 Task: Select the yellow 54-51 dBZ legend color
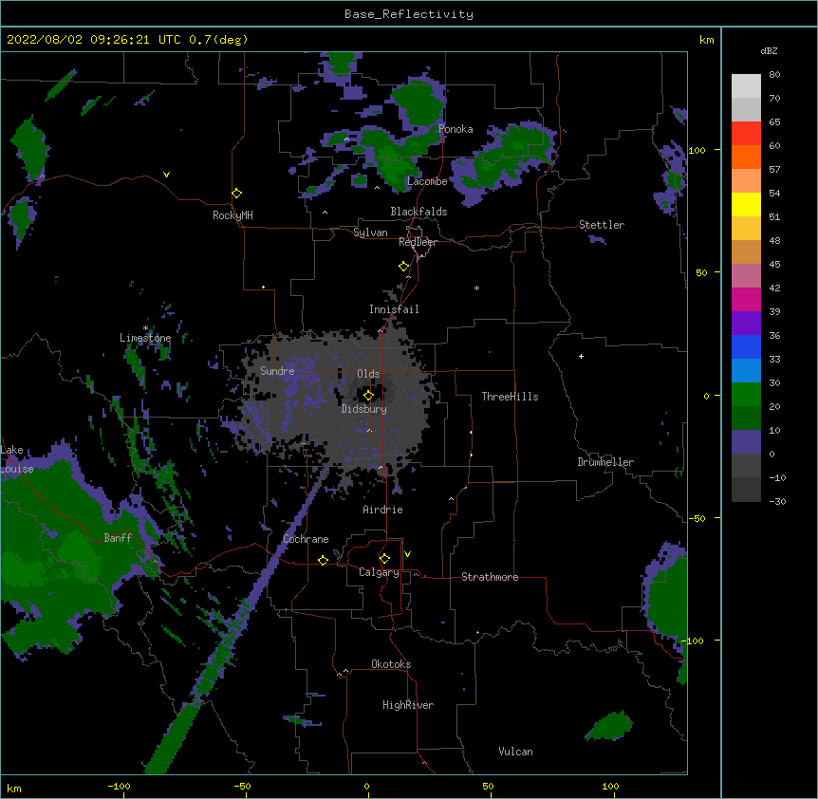point(746,205)
